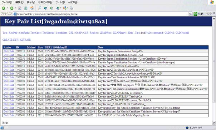Open the ツール(T) menu
The image size is (216, 130).
(60, 2)
